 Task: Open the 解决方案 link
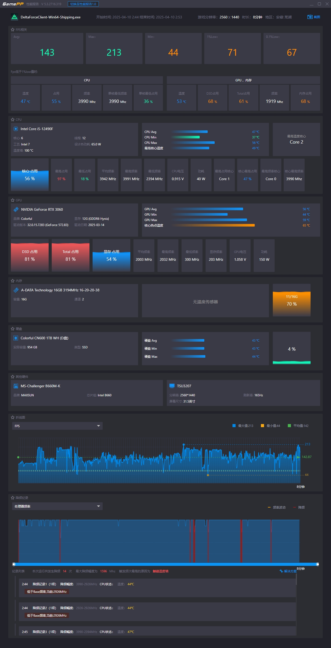(x=288, y=571)
